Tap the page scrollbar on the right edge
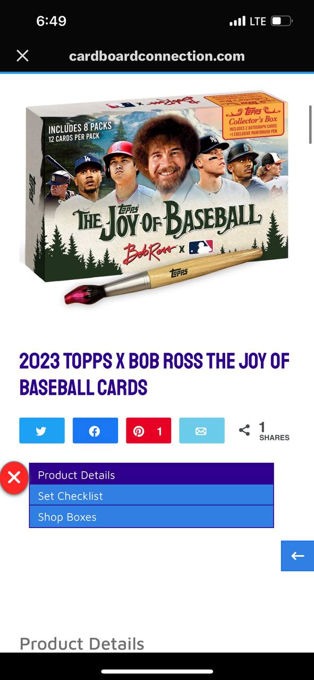The image size is (314, 680). [311, 124]
